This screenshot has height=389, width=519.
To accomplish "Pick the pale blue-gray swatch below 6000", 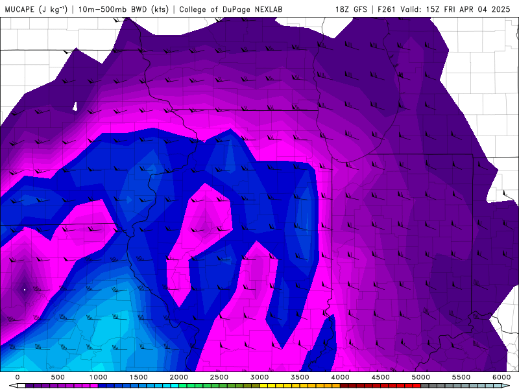I will tap(498, 386).
